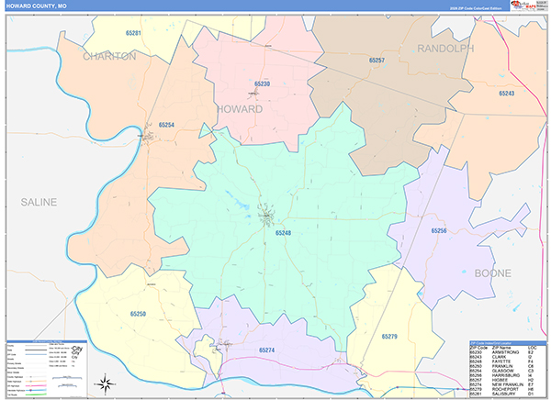Click the Fayette town marker above 65248

pos(267,216)
